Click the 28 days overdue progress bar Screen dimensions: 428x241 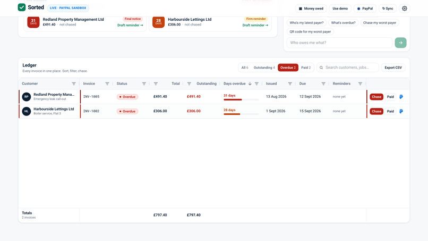coord(241,114)
